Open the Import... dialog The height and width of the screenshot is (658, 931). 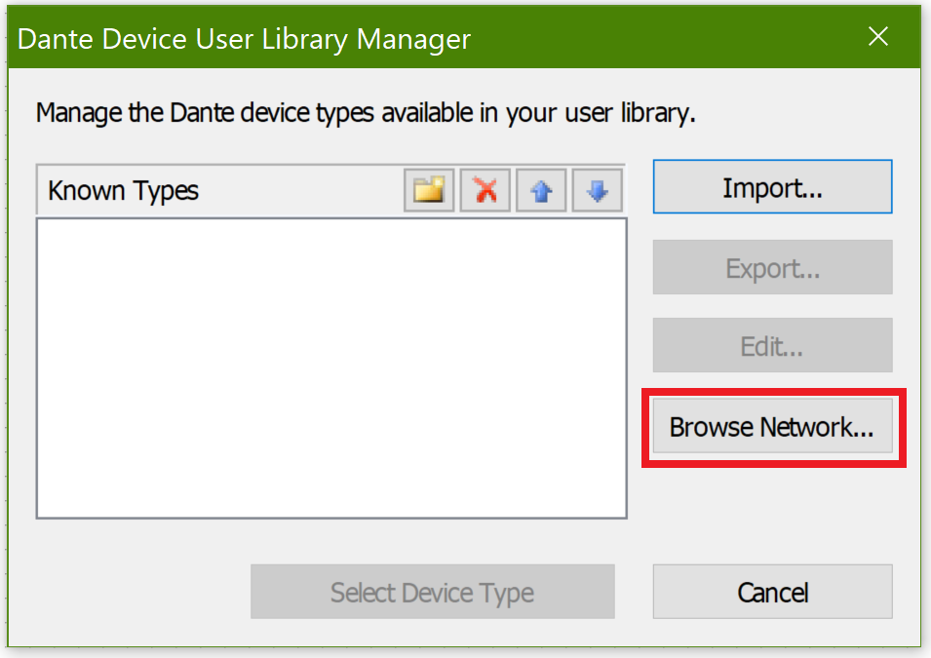pos(772,186)
